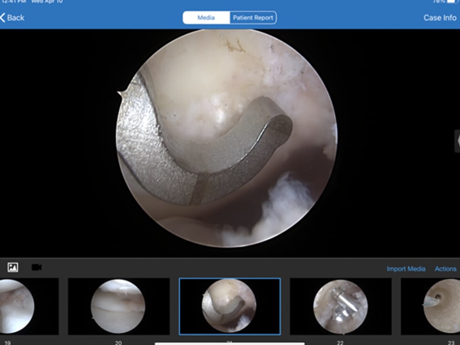Expand the side panel handle on right edge

pyautogui.click(x=457, y=141)
